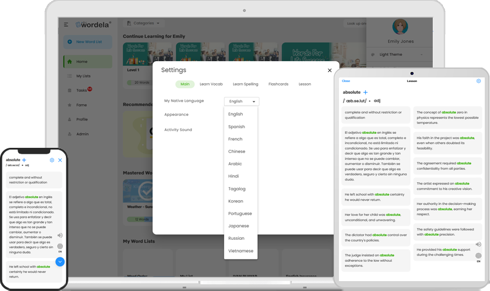Choose English from the language list
490x291 pixels.
click(x=240, y=114)
